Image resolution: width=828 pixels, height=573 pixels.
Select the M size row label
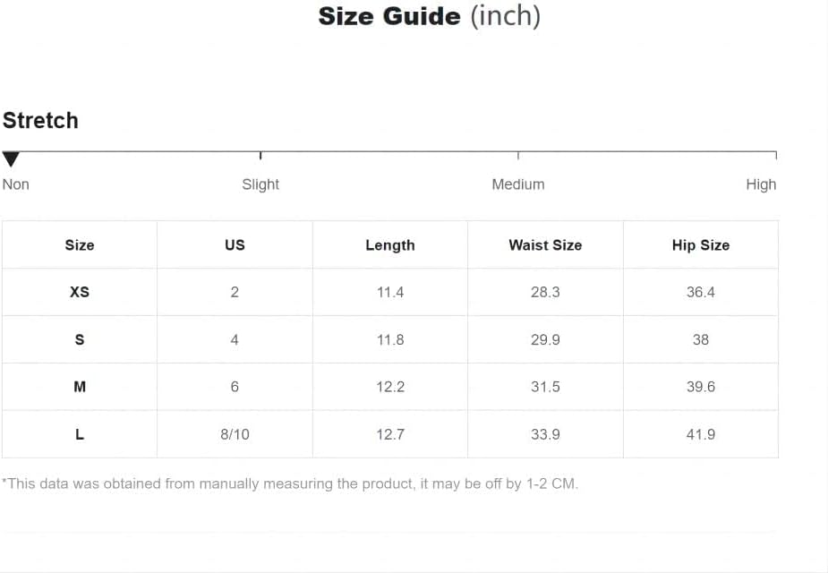pyautogui.click(x=80, y=387)
